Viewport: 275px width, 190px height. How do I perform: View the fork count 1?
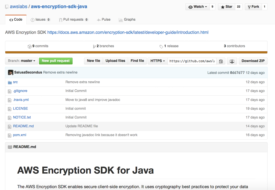[265, 7]
